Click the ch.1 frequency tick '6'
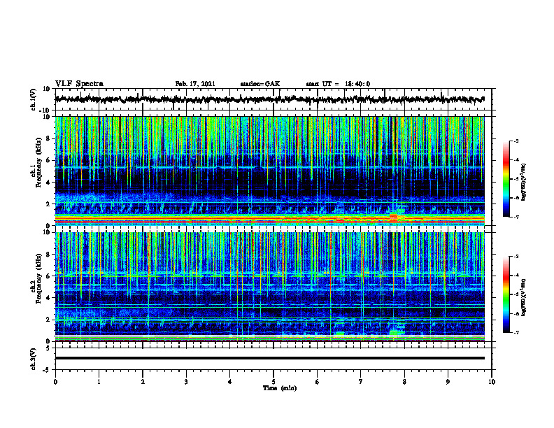554x428 pixels. [x=49, y=161]
